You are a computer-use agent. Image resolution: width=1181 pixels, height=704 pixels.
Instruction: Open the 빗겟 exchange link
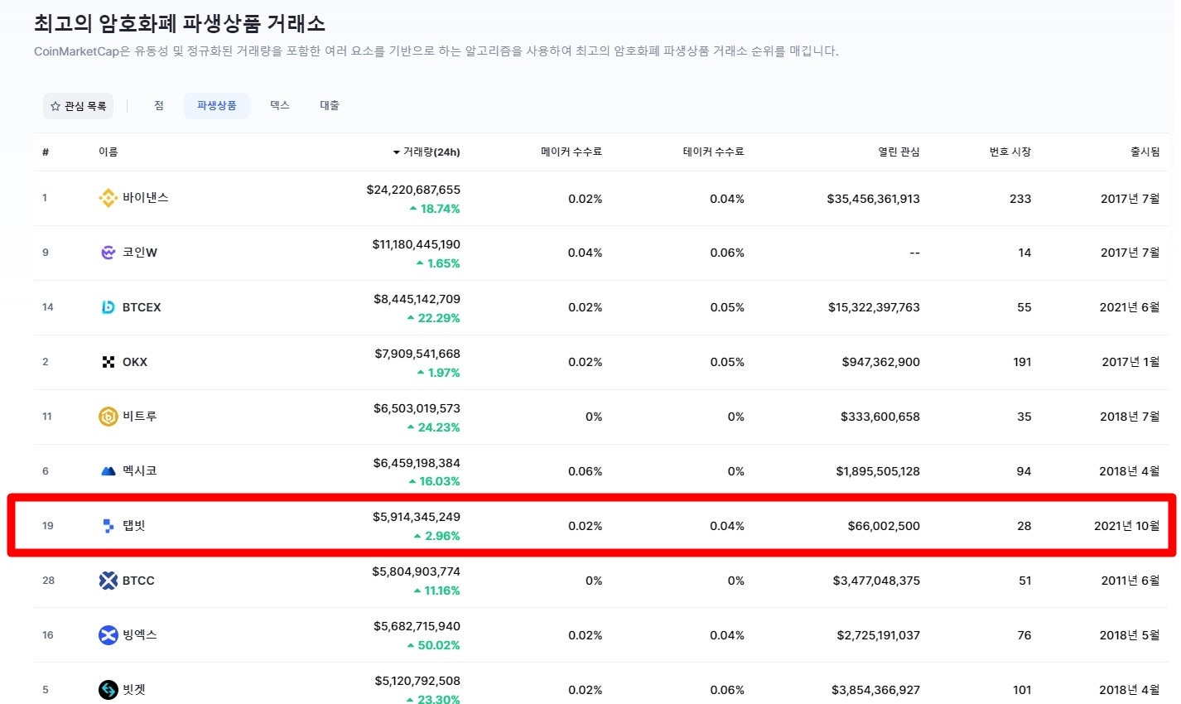pos(134,690)
